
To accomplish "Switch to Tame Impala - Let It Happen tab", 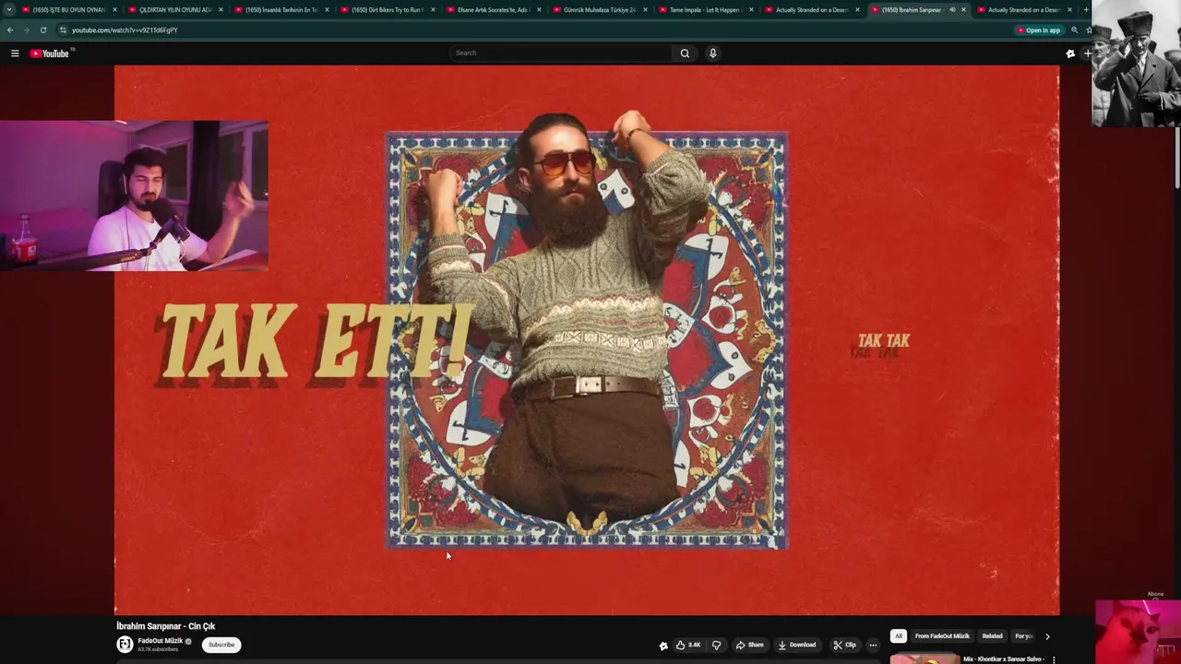I will pos(705,10).
